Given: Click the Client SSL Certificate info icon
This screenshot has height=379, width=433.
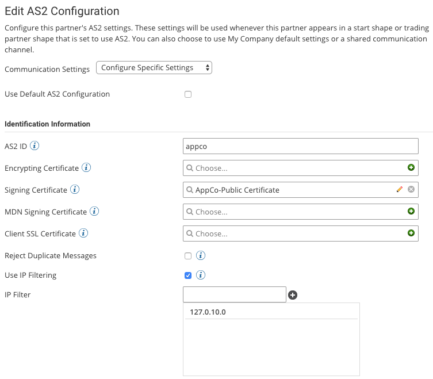Looking at the screenshot, I should (83, 233).
